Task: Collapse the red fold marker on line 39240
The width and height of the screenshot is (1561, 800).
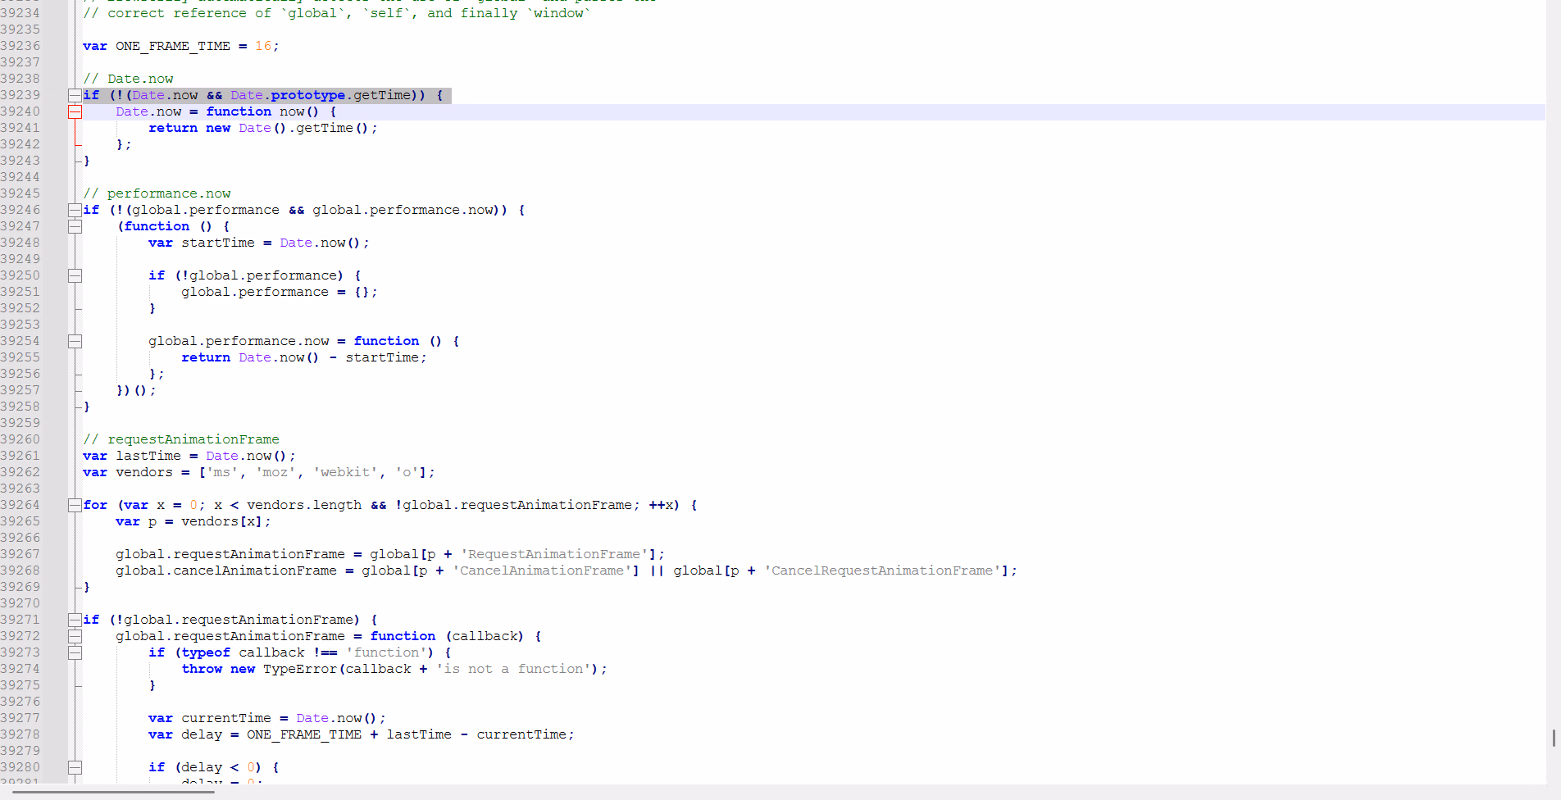Action: (x=75, y=111)
